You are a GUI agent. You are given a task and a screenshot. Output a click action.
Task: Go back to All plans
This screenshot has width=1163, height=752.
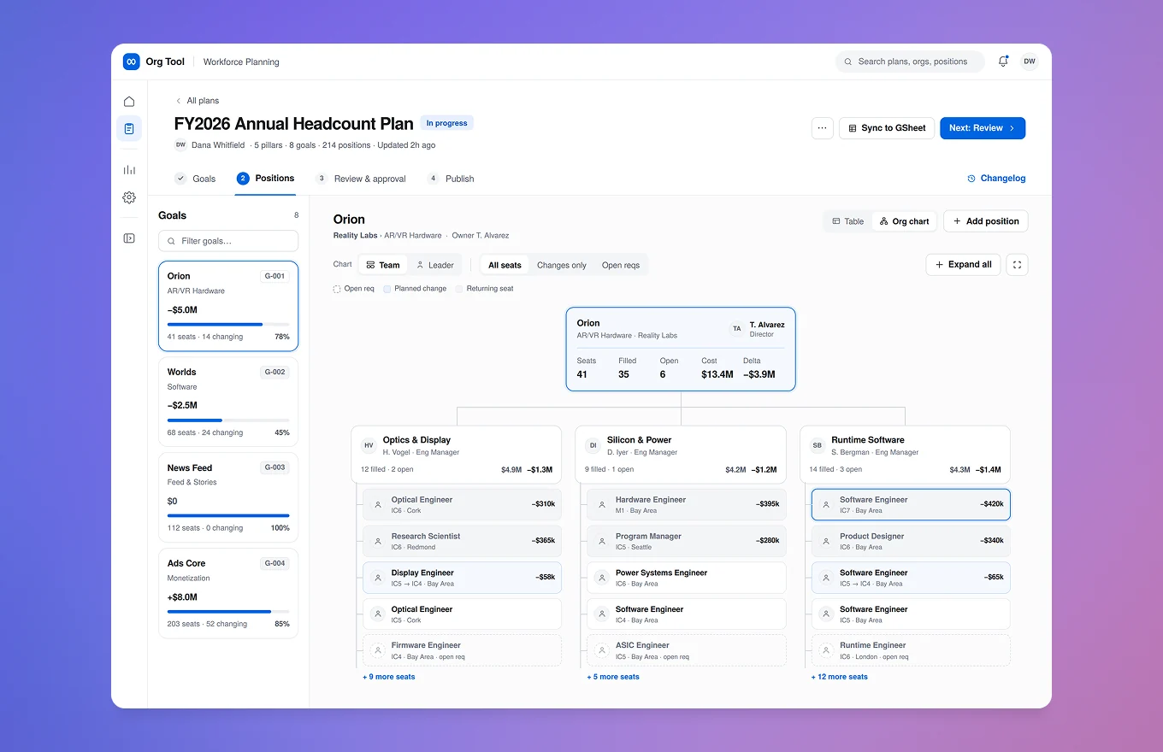[x=198, y=101]
